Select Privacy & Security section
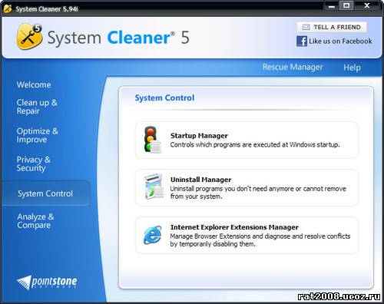The image size is (384, 304). 34,164
